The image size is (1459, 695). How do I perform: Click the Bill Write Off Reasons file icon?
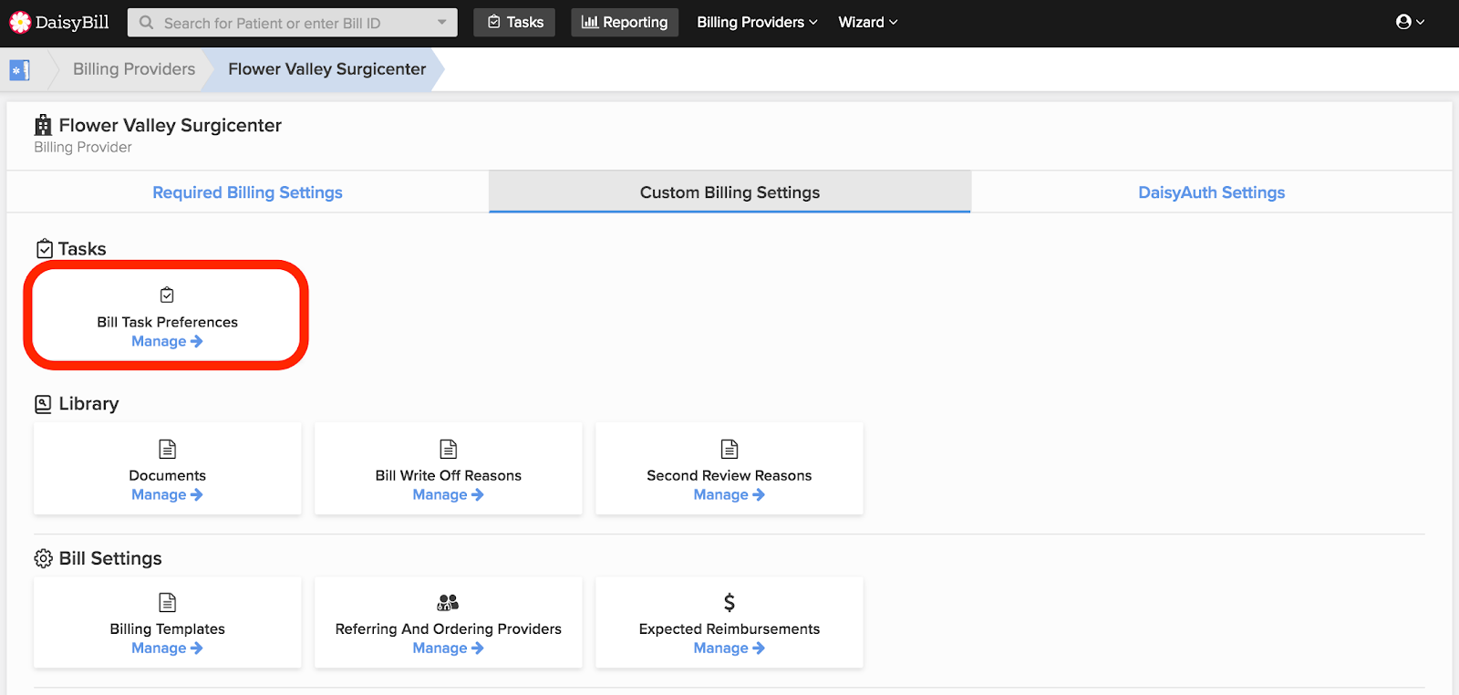(448, 449)
